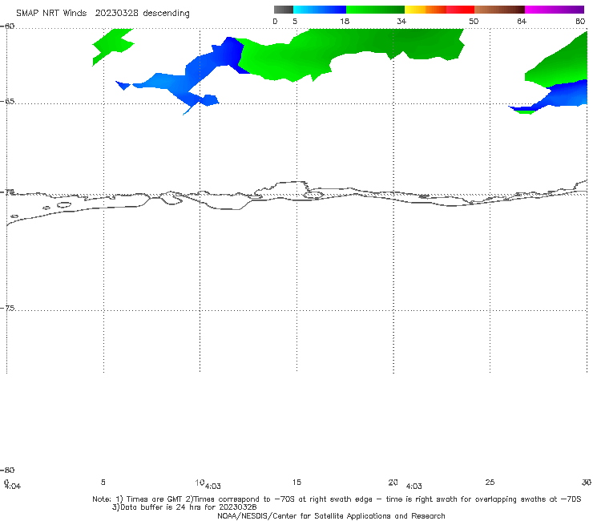Click the NOAA/NESDIS Center for Satellite Applications credit

tap(331, 515)
